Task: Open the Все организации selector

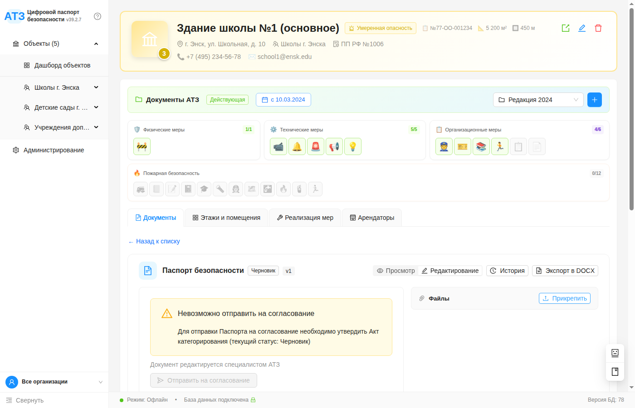Action: [x=54, y=382]
